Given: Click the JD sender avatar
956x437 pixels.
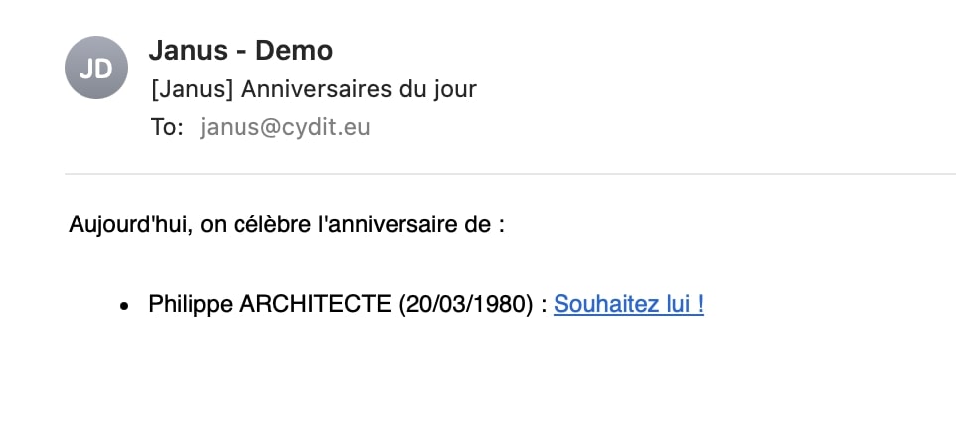Looking at the screenshot, I should pyautogui.click(x=96, y=68).
